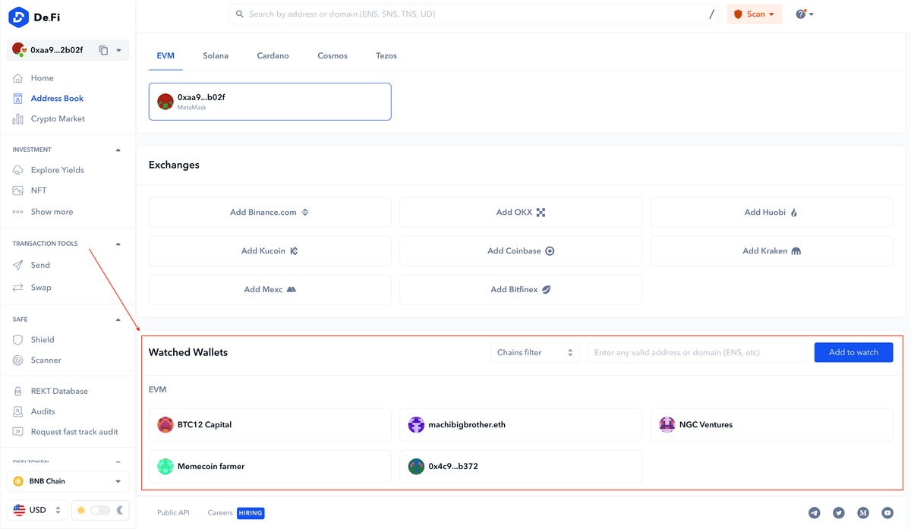Click the copy address icon in sidebar
The height and width of the screenshot is (529, 911).
coord(104,50)
